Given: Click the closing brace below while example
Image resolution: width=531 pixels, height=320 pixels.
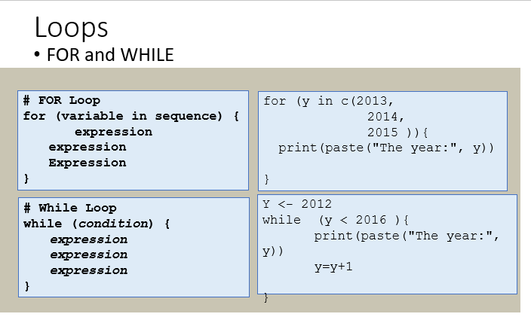Looking at the screenshot, I should [x=265, y=297].
